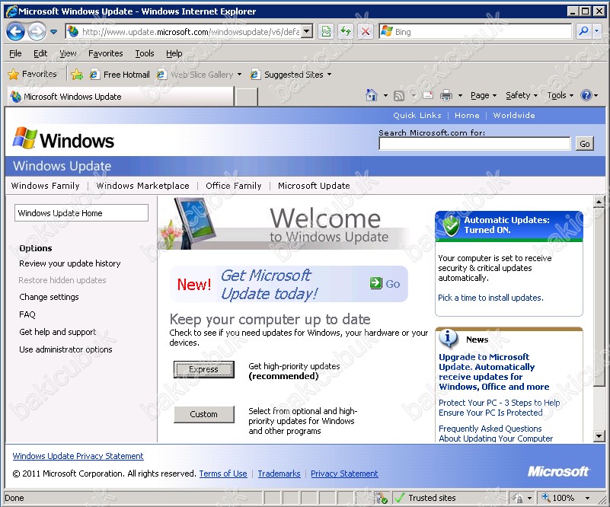Open the Tools command bar menu
Viewport: 610px width, 507px height.
(560, 95)
